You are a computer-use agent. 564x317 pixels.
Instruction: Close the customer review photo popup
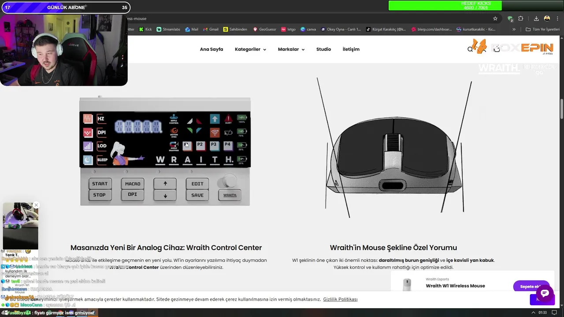coord(36,205)
